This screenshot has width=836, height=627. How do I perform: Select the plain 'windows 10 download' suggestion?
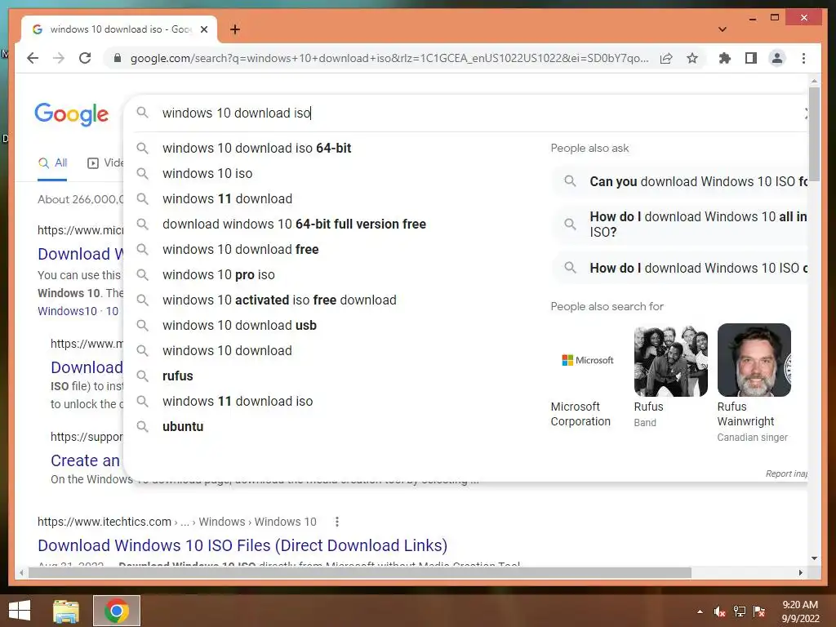pos(227,351)
